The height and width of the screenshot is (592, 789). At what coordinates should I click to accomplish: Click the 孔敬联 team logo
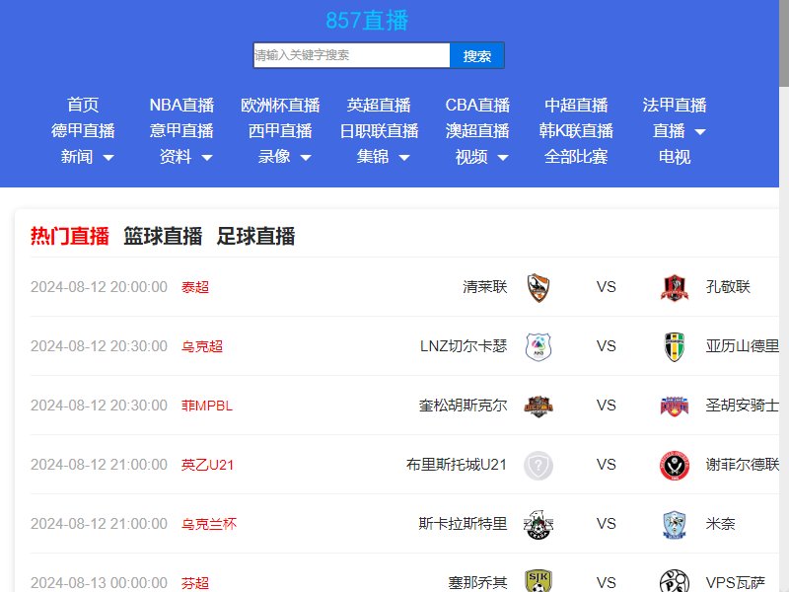click(675, 287)
